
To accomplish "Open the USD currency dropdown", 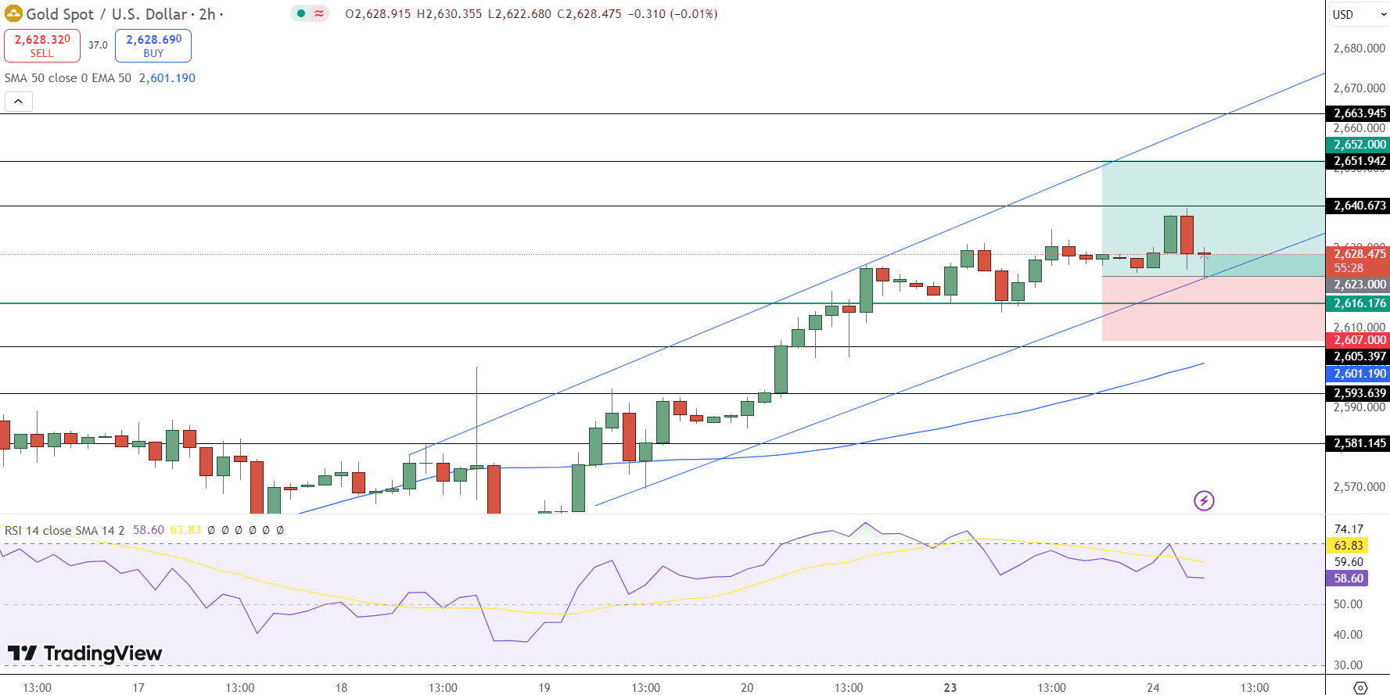I will (x=1358, y=14).
